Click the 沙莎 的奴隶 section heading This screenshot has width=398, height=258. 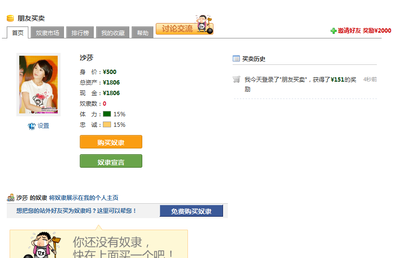32,198
